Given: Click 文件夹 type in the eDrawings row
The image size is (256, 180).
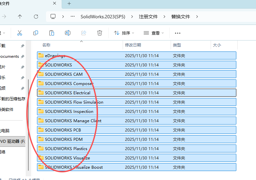Looking at the screenshot, I should click(179, 55).
